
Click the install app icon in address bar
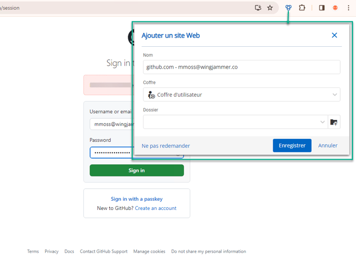pyautogui.click(x=258, y=8)
